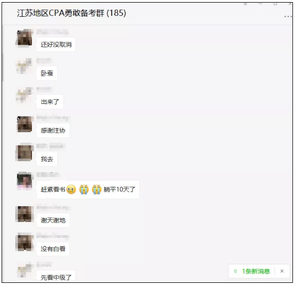Jump to the 1条新消息 notification
Screen dimensions: 294x286
coord(256,271)
